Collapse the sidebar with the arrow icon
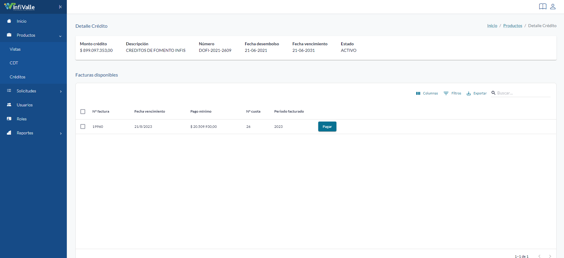 (x=60, y=7)
